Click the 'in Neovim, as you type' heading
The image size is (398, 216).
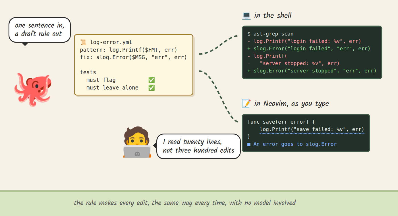coord(291,103)
